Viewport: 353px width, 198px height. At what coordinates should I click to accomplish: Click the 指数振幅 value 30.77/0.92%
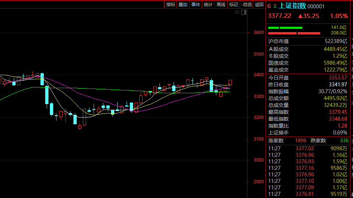click(333, 91)
